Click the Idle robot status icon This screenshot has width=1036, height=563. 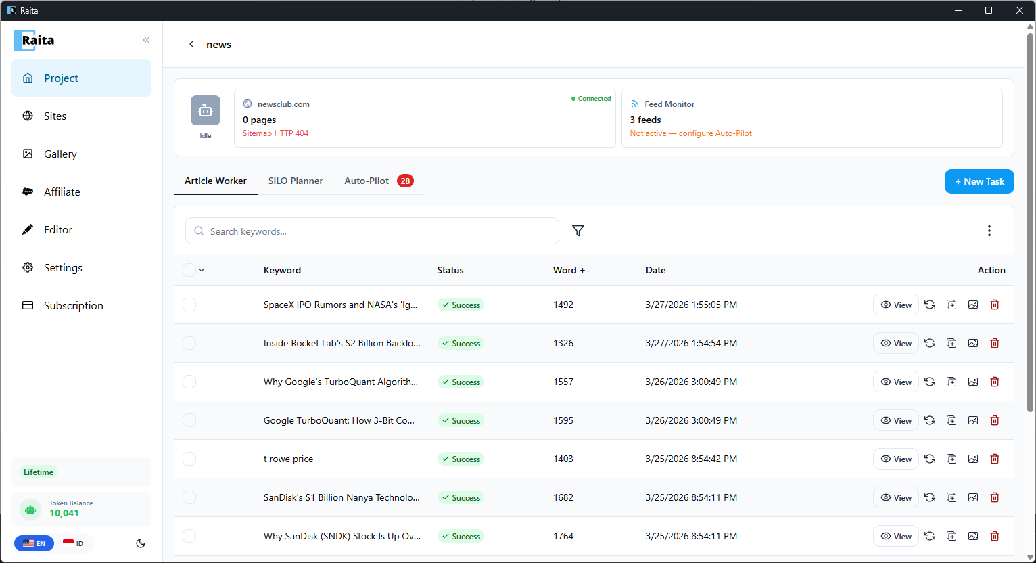206,110
